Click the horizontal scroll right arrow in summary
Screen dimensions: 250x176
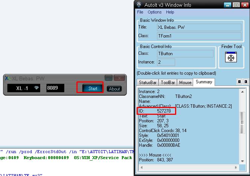(x=236, y=167)
